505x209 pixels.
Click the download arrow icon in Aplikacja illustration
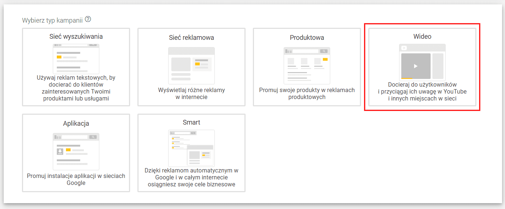point(60,151)
